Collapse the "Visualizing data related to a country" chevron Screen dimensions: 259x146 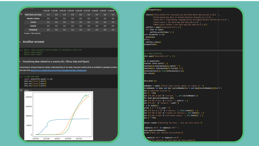click(x=20, y=61)
